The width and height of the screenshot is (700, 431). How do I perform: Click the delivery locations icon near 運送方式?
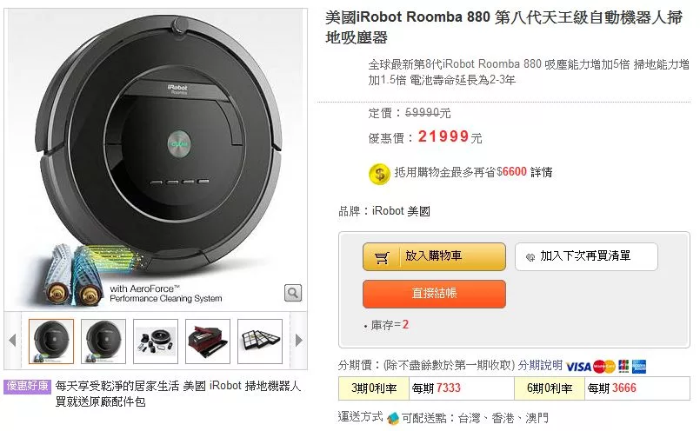click(x=393, y=418)
